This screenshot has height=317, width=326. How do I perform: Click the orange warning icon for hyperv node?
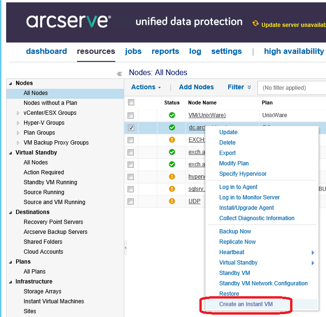(172, 177)
